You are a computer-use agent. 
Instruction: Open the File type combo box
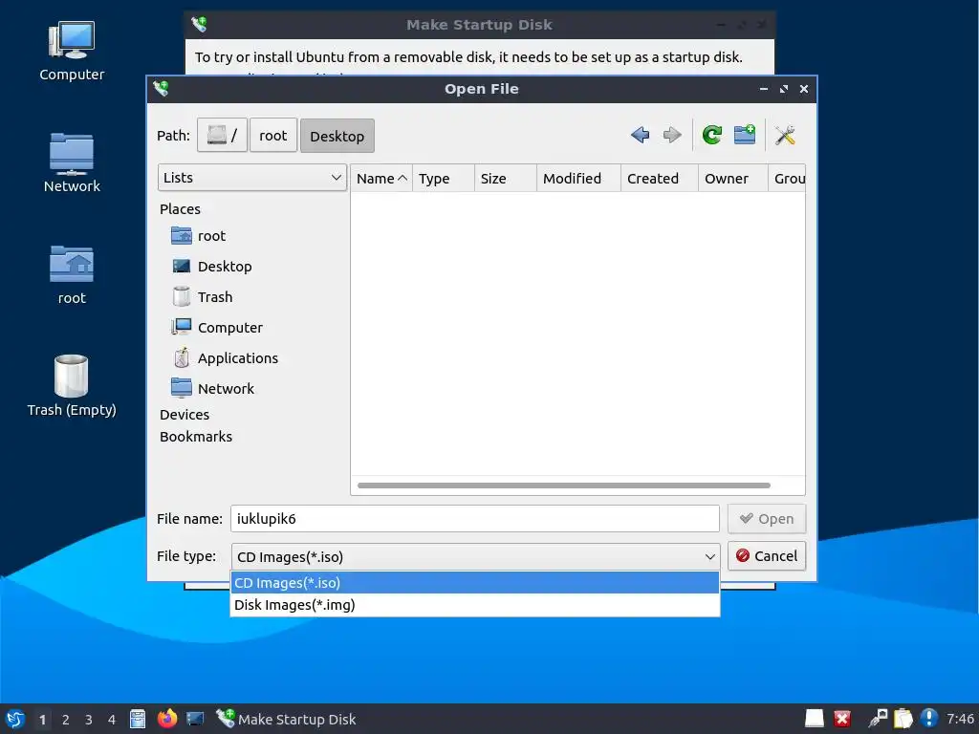click(x=475, y=556)
